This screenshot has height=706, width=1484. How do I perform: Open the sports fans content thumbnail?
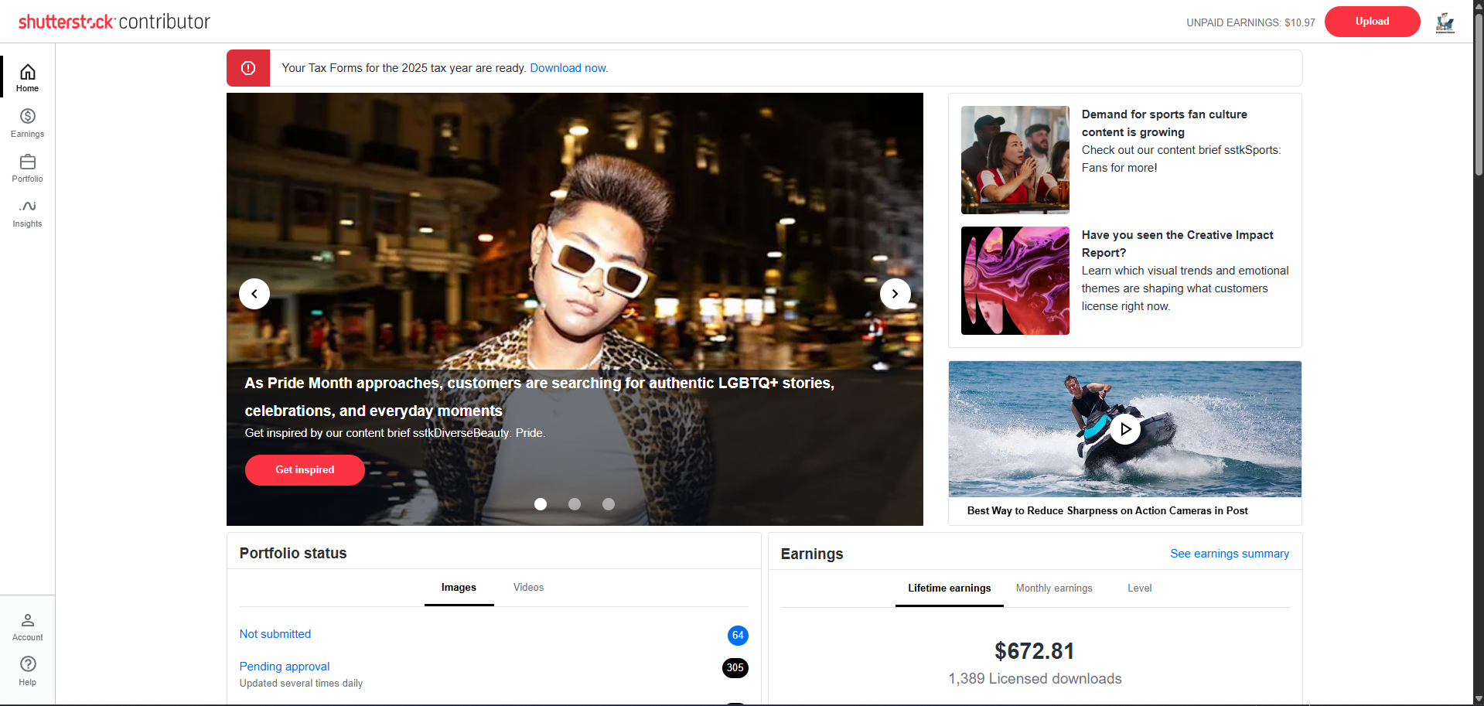coord(1015,160)
